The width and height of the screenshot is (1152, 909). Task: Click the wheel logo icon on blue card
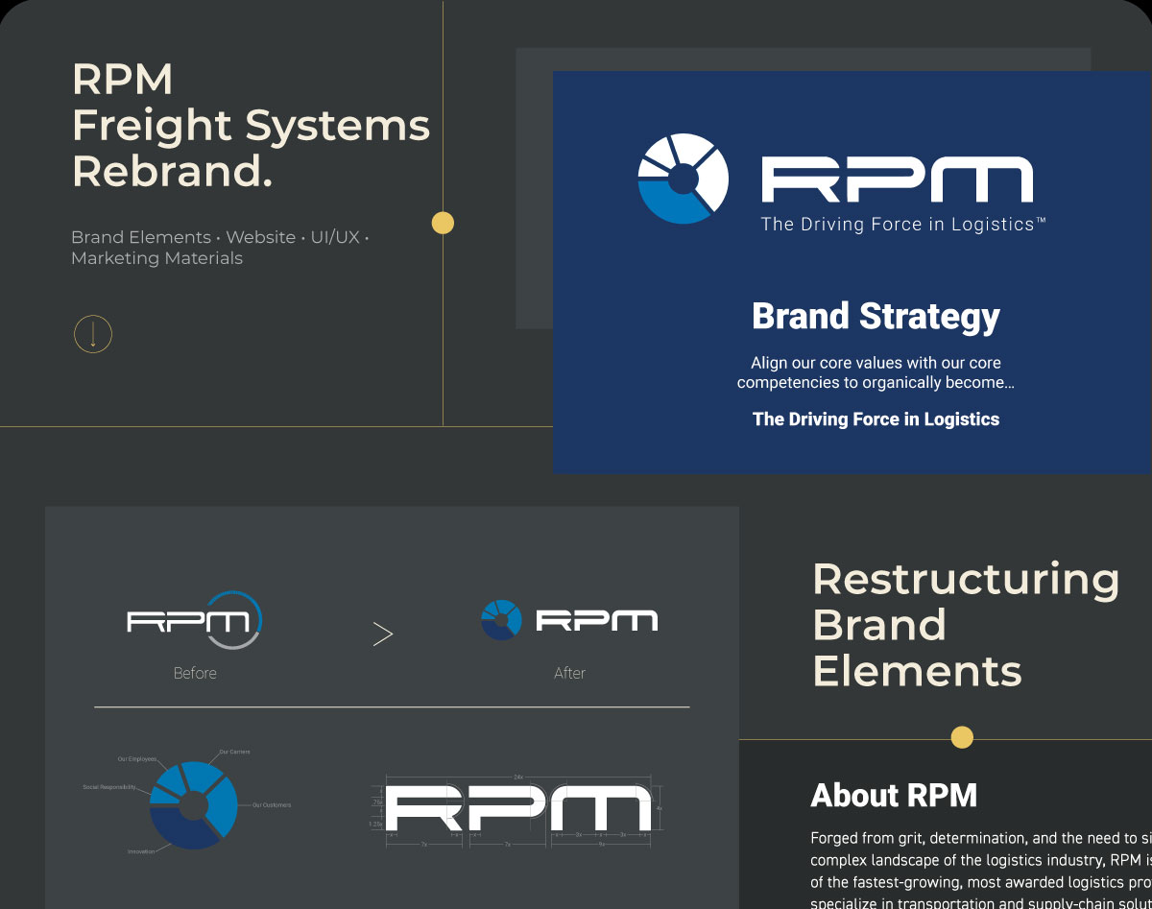tap(683, 179)
